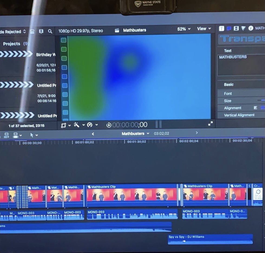Click the overwrite edit icon

coord(15,135)
